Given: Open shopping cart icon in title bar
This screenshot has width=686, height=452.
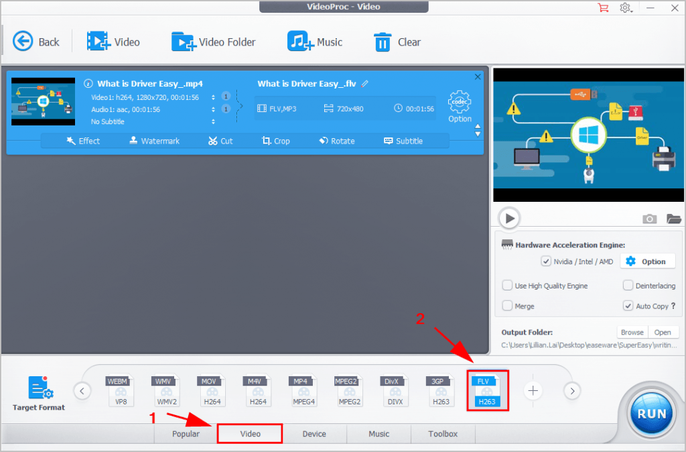Looking at the screenshot, I should 603,7.
